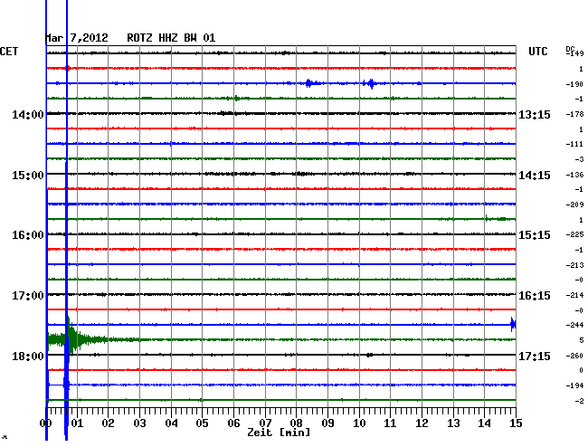Click the DC offset value "-190"
Image resolution: width=588 pixels, height=447 pixels.
tap(574, 84)
